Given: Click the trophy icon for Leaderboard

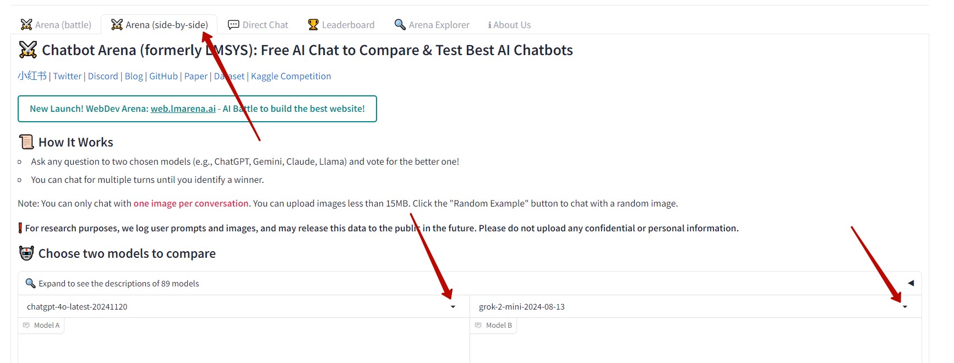Looking at the screenshot, I should [x=313, y=25].
